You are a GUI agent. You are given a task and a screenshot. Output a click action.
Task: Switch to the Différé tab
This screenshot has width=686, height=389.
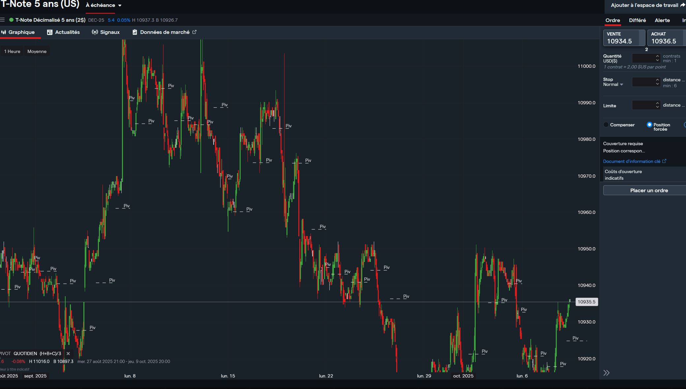[x=637, y=20]
